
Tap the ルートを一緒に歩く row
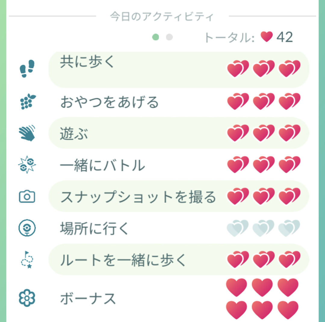(x=179, y=260)
